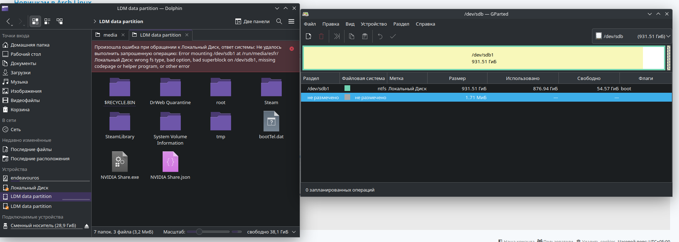679x242 pixels.
Task: Click GParted apply all operations checkmark
Action: pos(393,36)
